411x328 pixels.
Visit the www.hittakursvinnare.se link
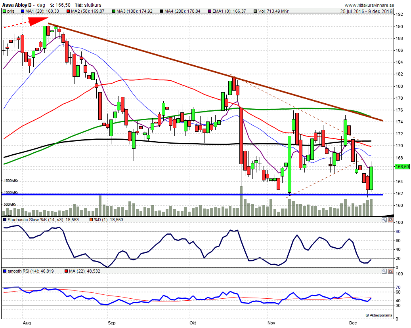tap(369, 5)
